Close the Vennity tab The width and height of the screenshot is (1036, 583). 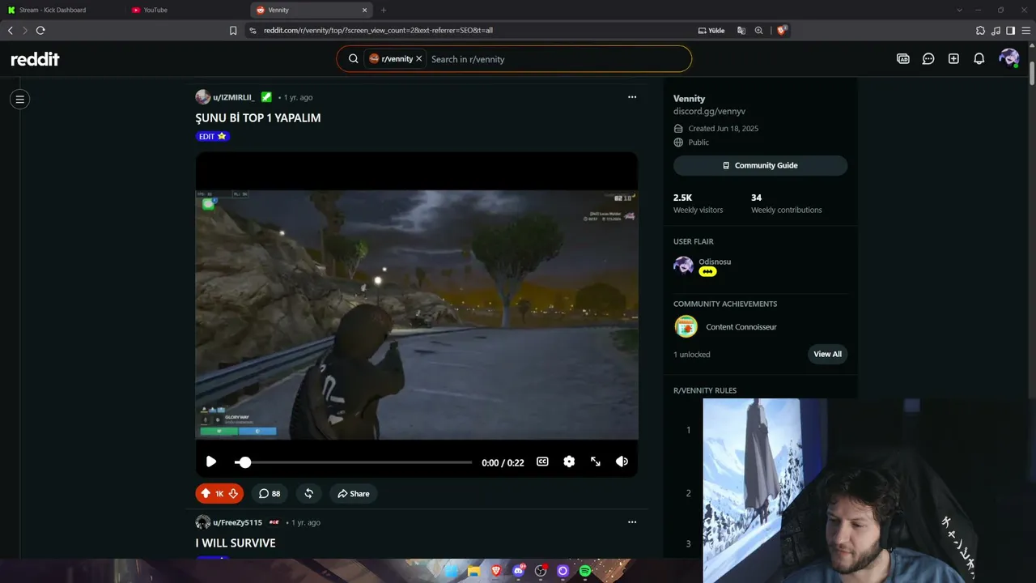click(364, 11)
